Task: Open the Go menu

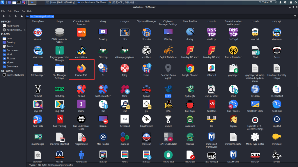Action: coord(23,11)
